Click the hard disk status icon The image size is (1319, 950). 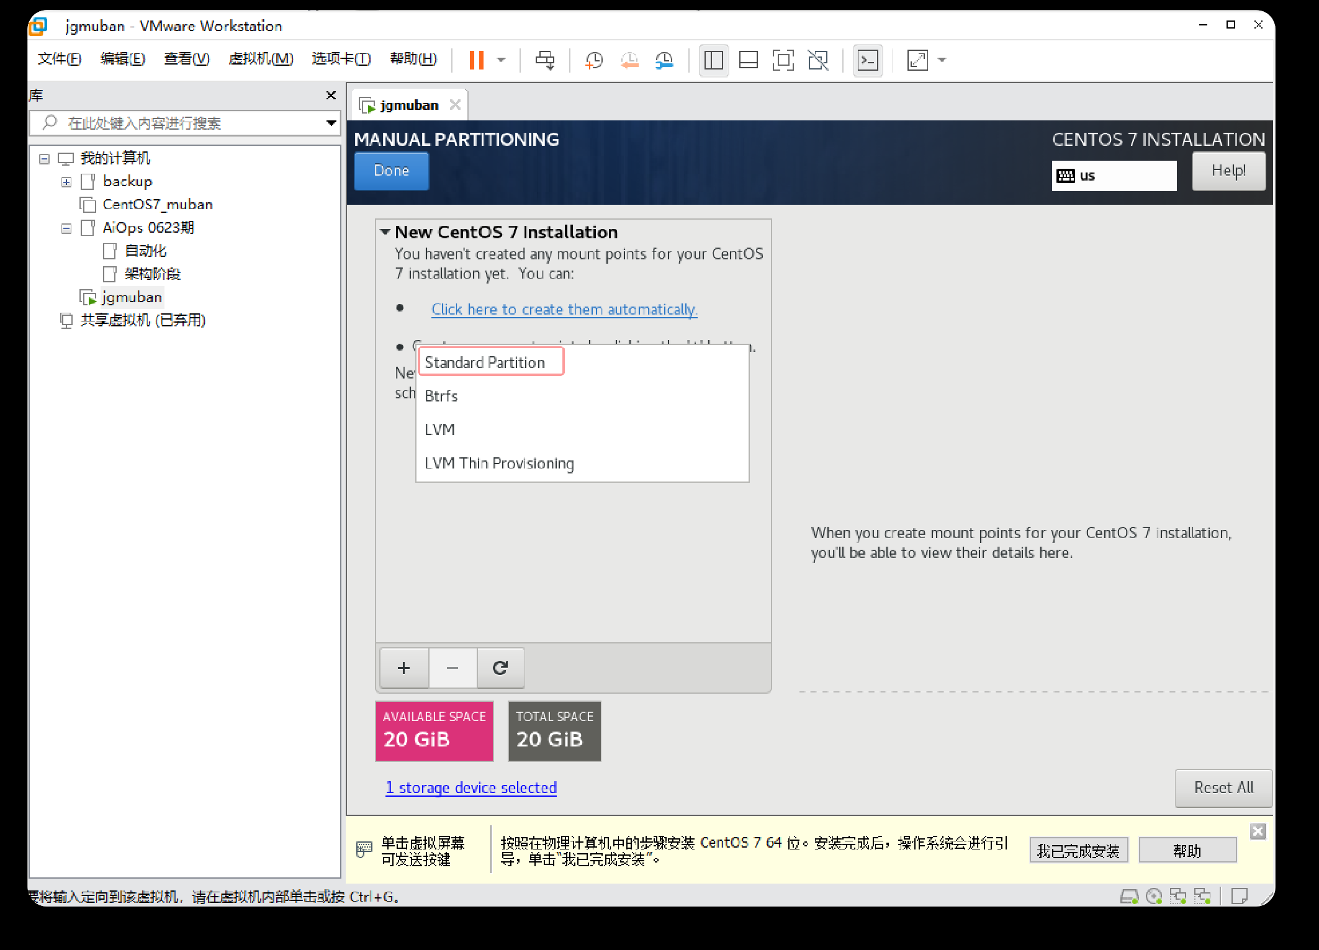click(1129, 897)
